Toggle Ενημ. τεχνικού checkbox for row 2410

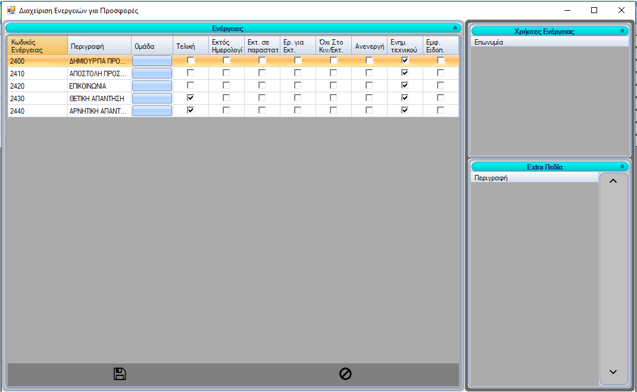point(405,73)
